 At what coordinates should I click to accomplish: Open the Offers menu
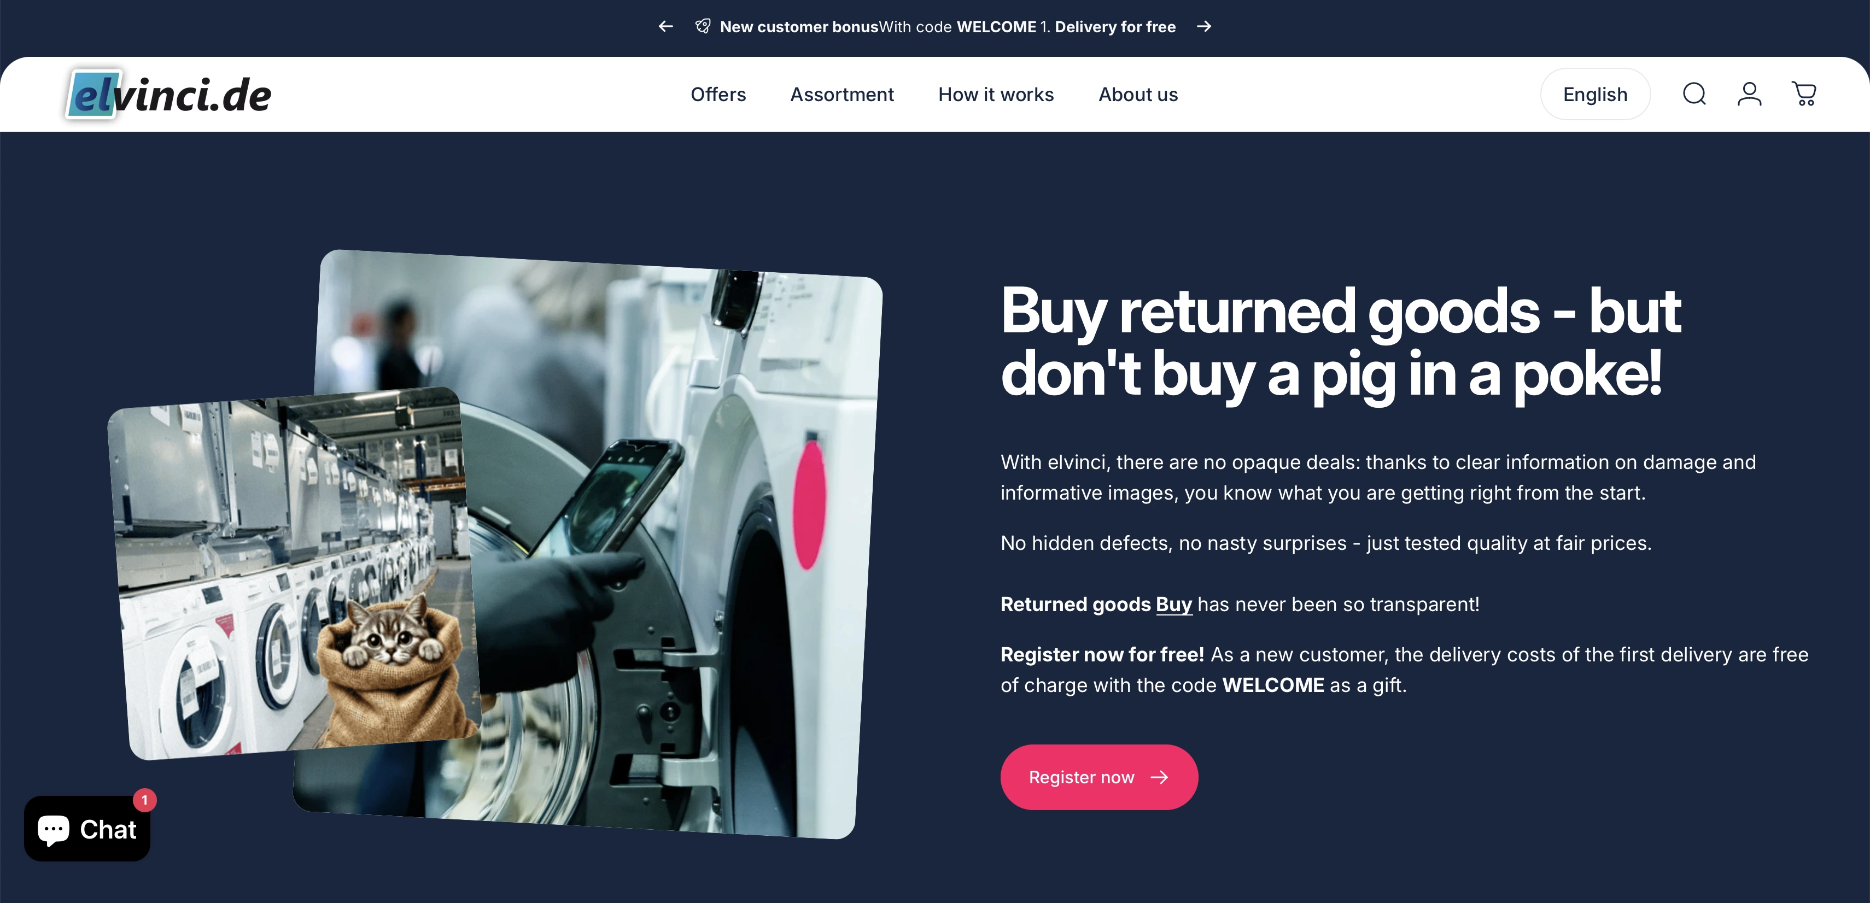click(718, 95)
